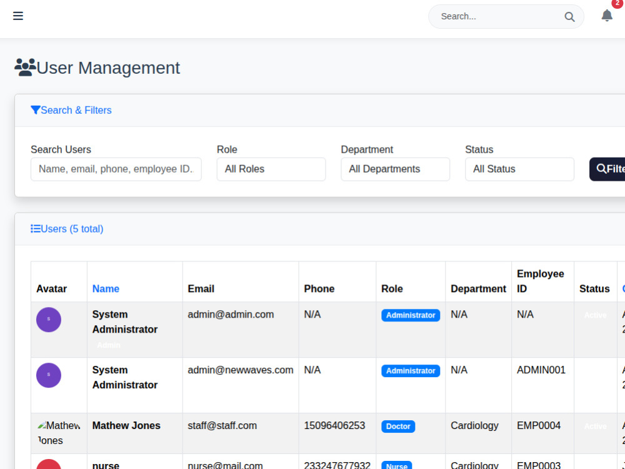625x469 pixels.
Task: Click the Administrator badge for admin@newwaves.com
Action: 411,371
